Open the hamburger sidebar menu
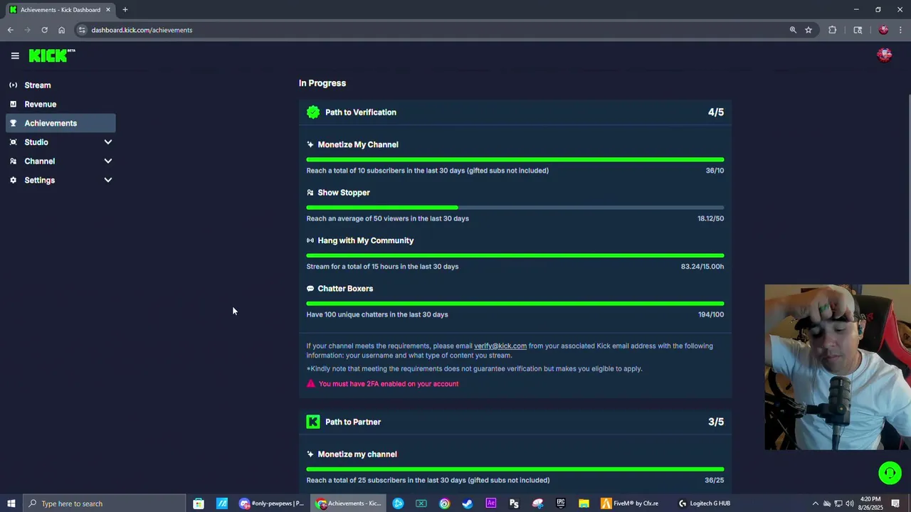Image resolution: width=911 pixels, height=512 pixels. (x=15, y=55)
